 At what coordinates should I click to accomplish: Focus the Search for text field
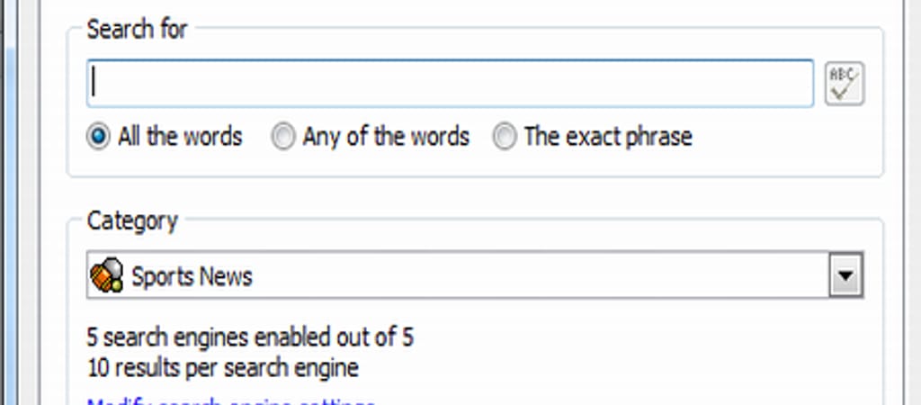coord(450,84)
